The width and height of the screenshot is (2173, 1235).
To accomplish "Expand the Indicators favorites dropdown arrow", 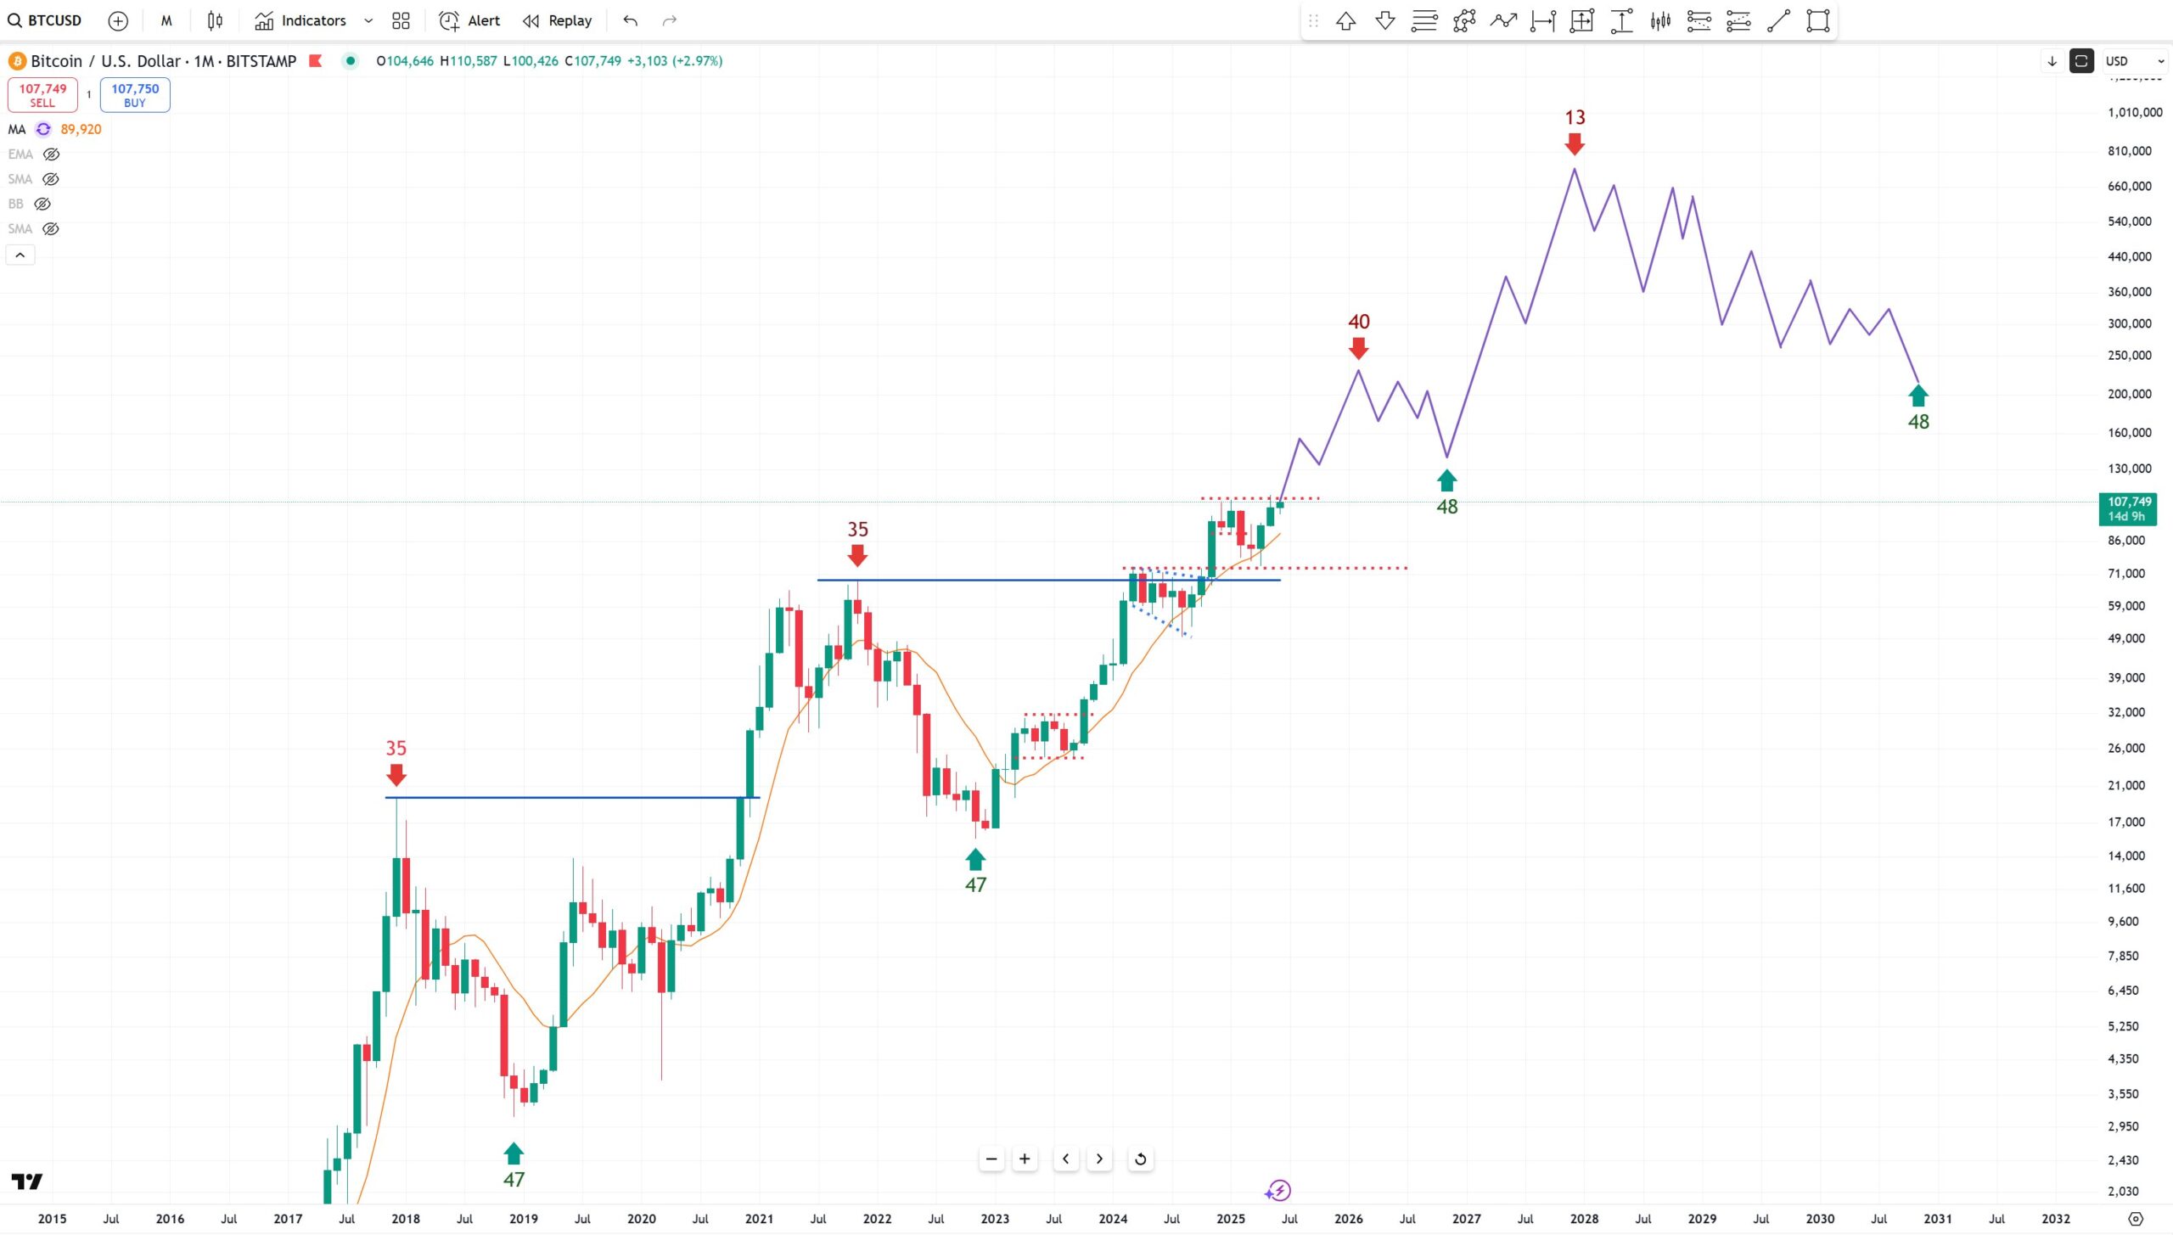I will point(368,20).
